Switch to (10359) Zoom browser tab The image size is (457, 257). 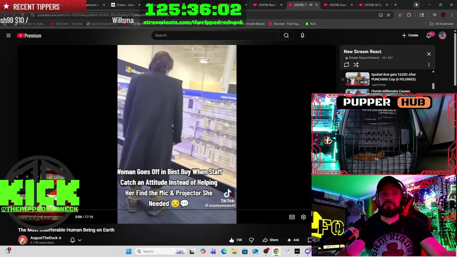pyautogui.click(x=338, y=5)
